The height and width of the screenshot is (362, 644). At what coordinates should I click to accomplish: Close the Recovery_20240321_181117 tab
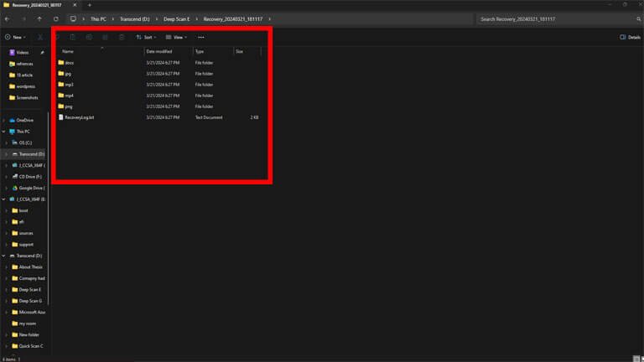[75, 5]
